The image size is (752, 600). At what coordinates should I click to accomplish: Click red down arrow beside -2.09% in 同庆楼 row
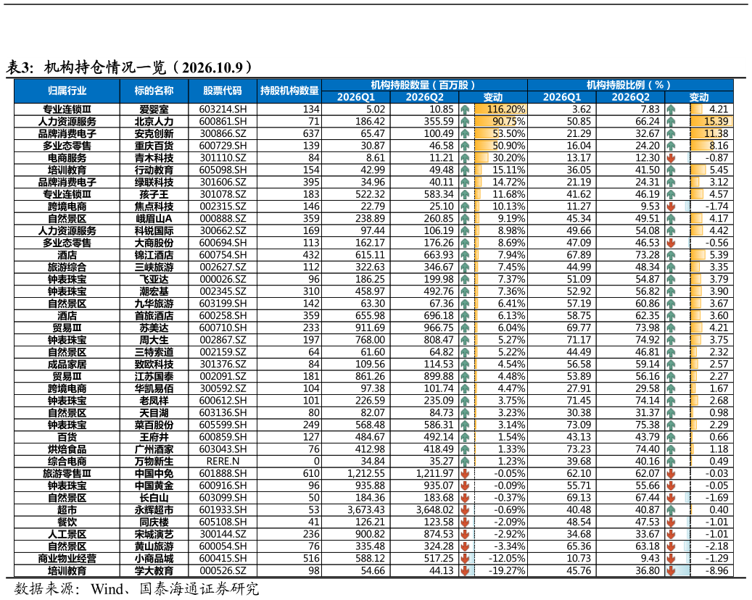click(465, 522)
